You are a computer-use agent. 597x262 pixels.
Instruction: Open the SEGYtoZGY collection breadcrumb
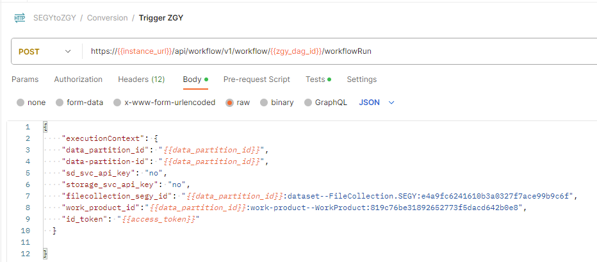click(54, 18)
